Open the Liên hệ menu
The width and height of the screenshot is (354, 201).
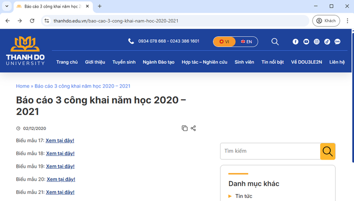coord(337,62)
